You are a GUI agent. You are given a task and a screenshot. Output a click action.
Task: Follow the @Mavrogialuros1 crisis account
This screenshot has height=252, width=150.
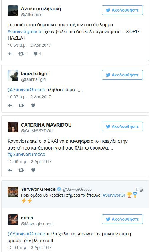pyautogui.click(x=122, y=219)
